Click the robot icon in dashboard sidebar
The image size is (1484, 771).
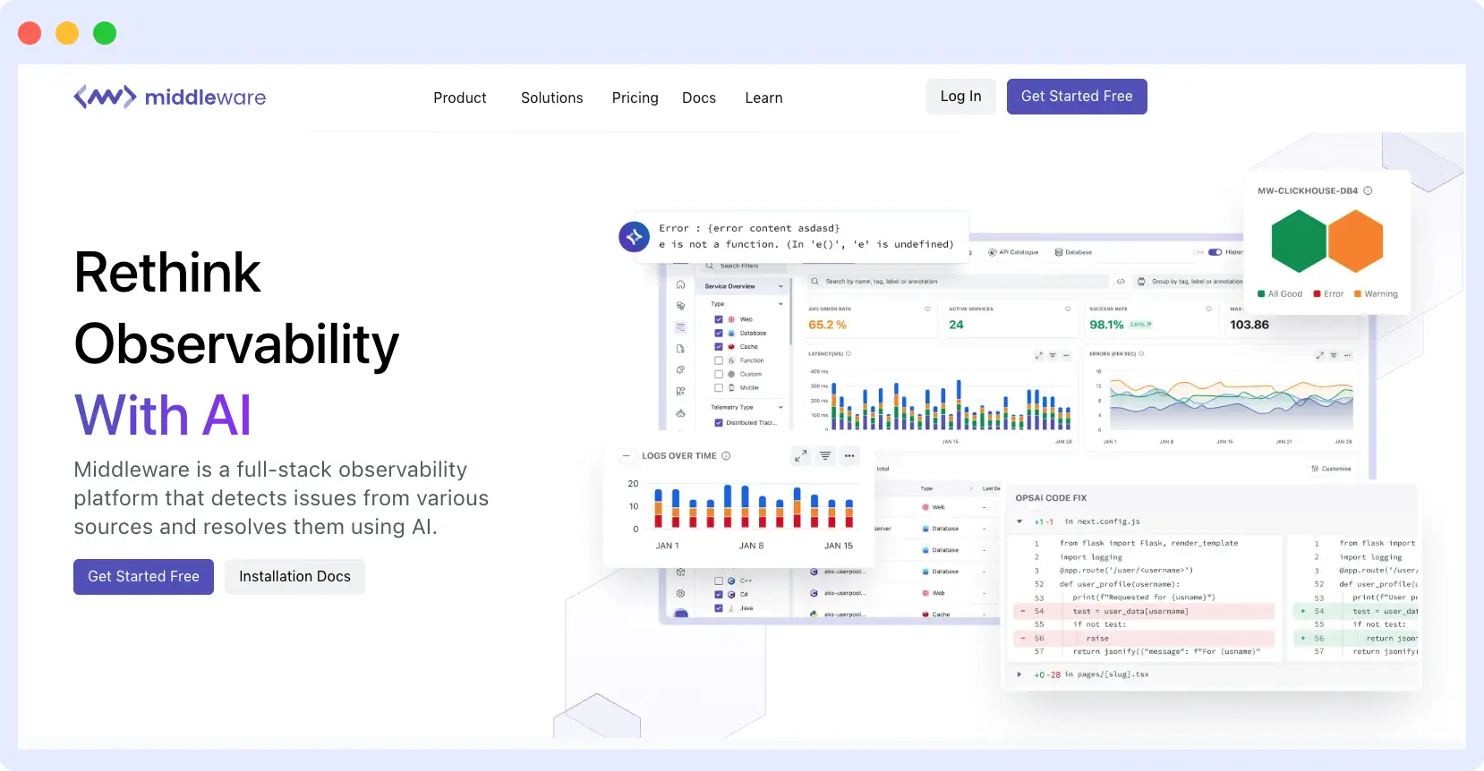pyautogui.click(x=680, y=413)
